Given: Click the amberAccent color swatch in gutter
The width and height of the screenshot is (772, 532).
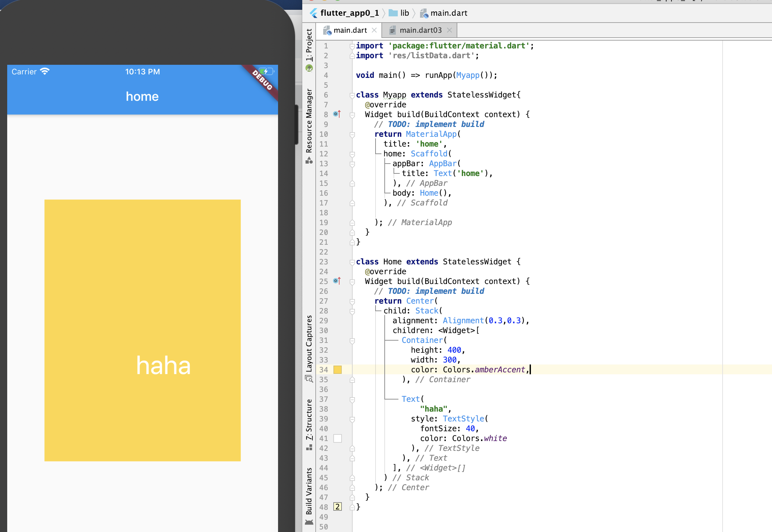Looking at the screenshot, I should [338, 369].
